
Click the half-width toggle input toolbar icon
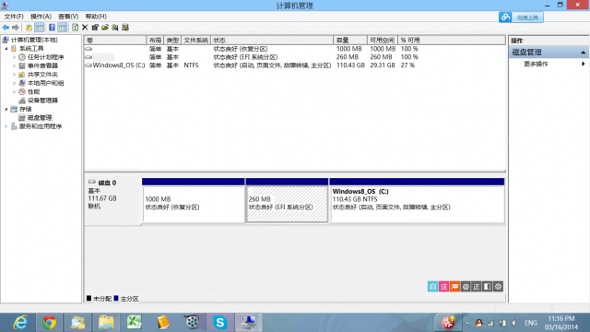(x=488, y=287)
